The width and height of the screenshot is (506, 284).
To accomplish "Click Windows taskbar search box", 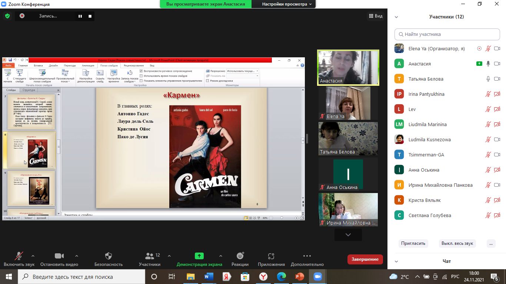I will pyautogui.click(x=81, y=277).
